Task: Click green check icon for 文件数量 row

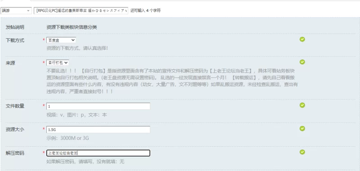Action: tap(302, 105)
